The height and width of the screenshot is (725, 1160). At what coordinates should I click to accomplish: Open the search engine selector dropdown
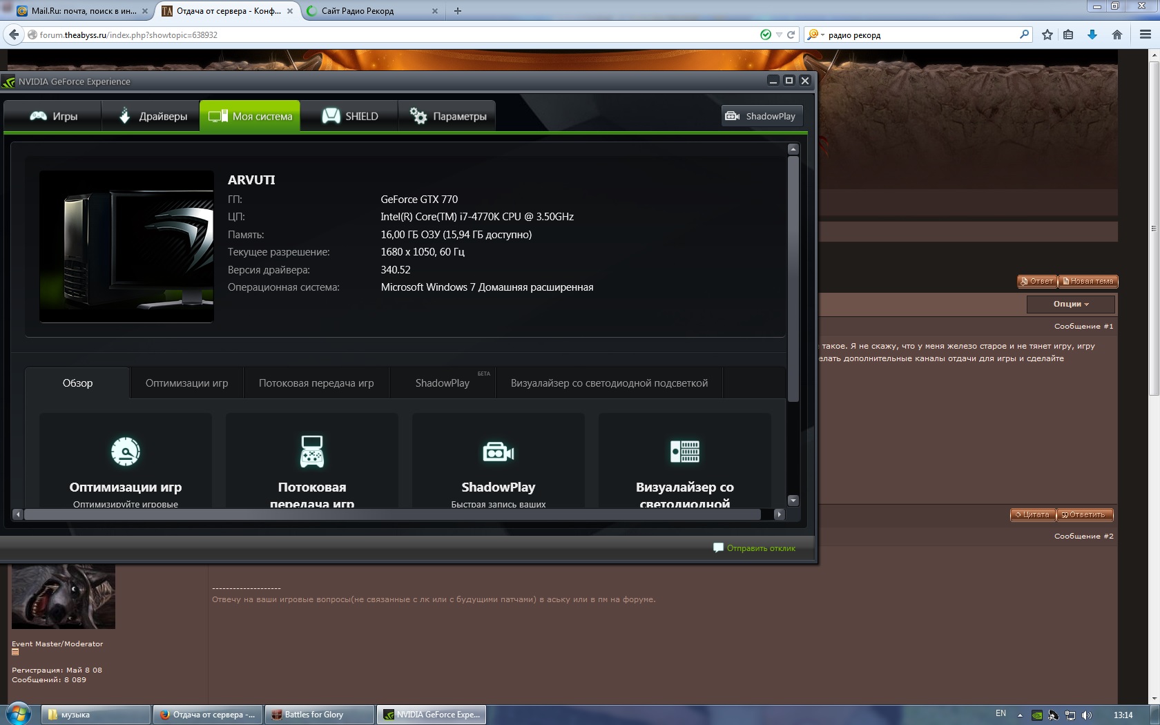pos(815,35)
